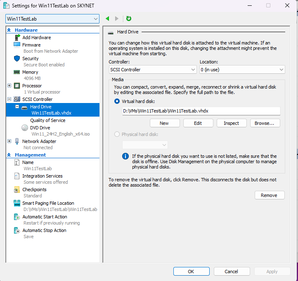Open the Win11TestLab virtual machine dropdown
298x281 pixels.
click(52, 19)
